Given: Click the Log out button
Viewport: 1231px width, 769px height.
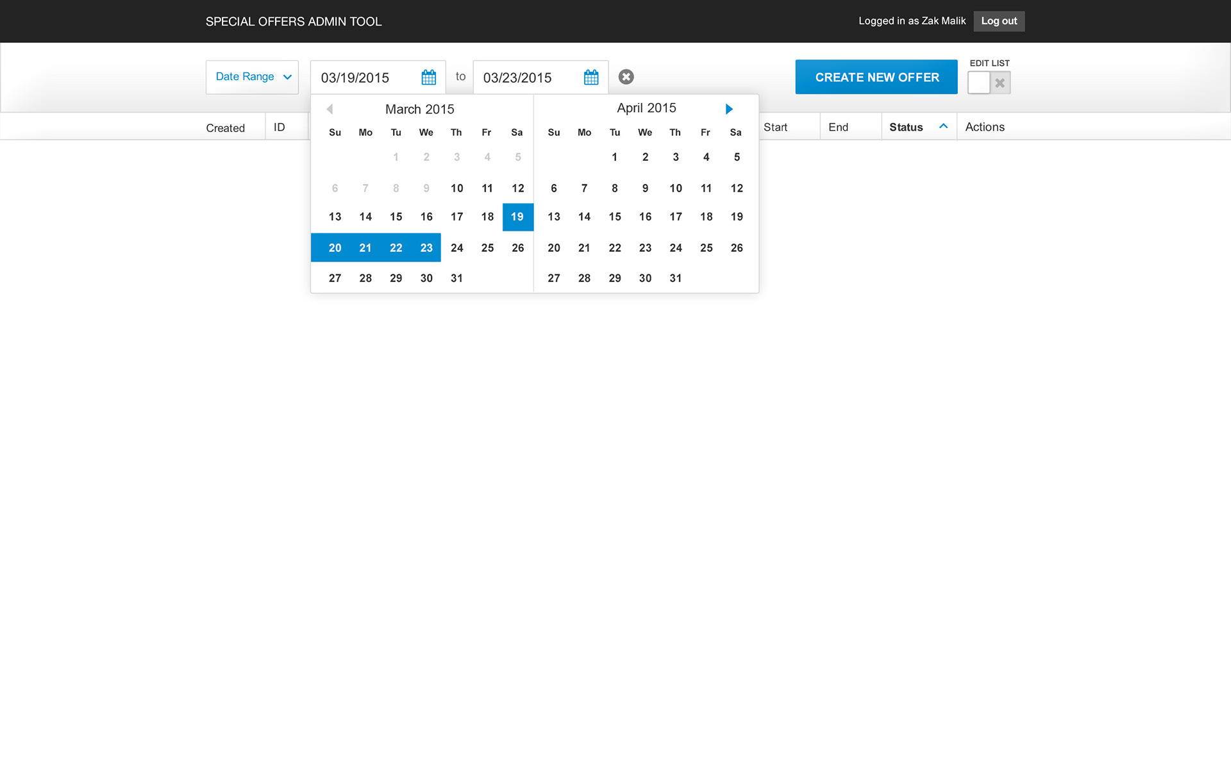Looking at the screenshot, I should pos(998,21).
